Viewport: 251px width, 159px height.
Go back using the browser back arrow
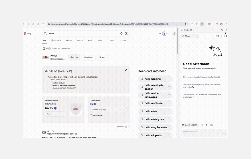[24, 24]
